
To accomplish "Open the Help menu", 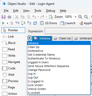I will pos(63,11).
